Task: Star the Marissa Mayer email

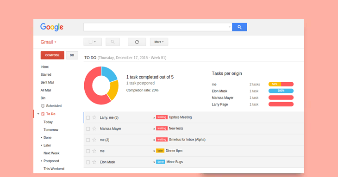Action: [94, 128]
